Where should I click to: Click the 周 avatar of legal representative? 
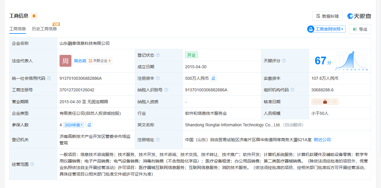65,61
